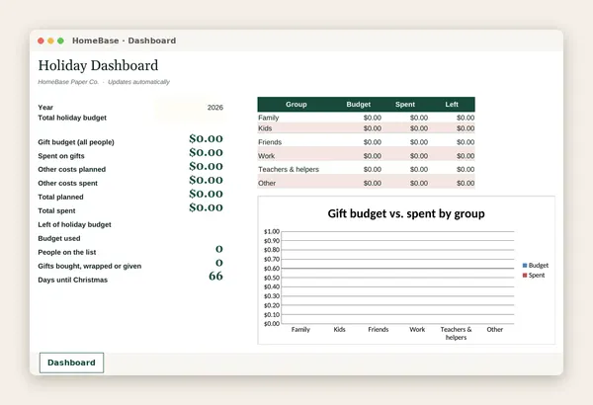
Task: Click the Kids Spent $0.00 cell
Action: tap(419, 128)
